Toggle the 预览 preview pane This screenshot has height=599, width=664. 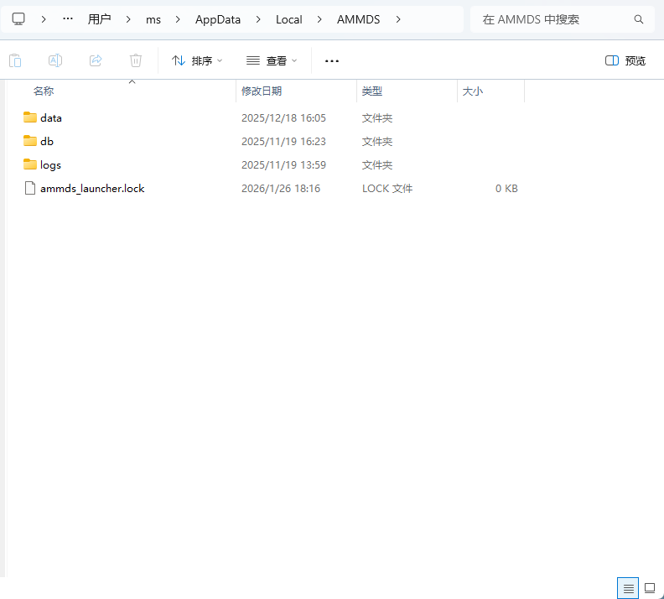coord(625,60)
